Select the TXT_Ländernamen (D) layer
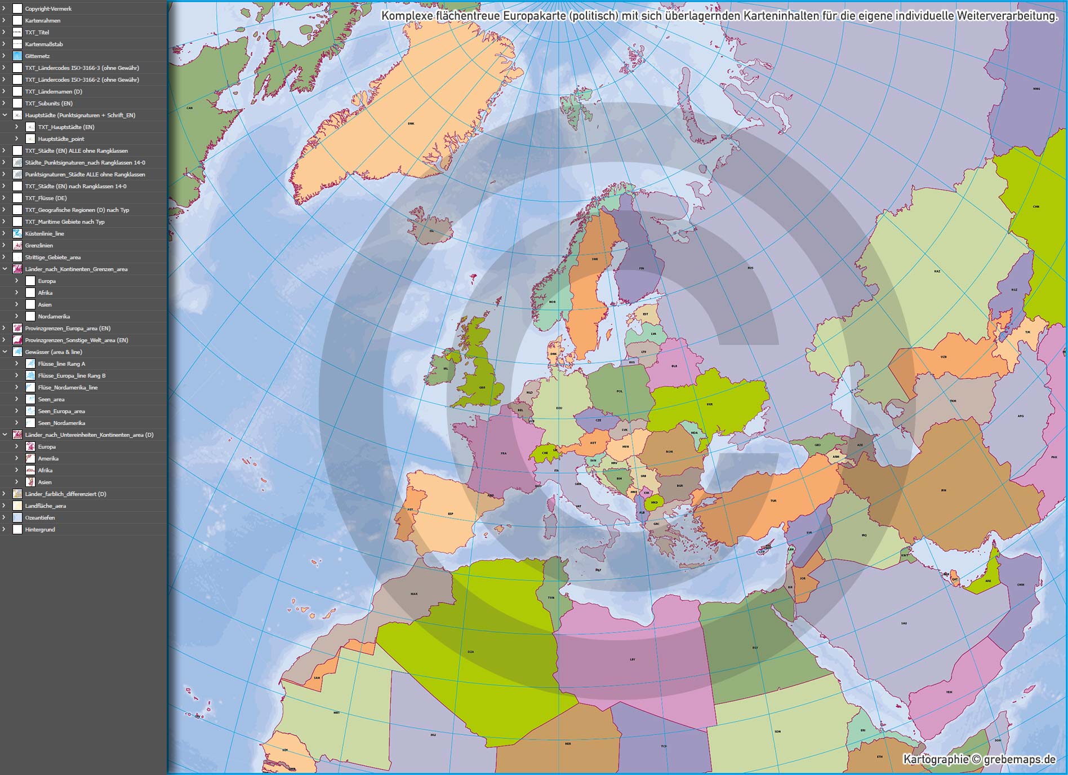This screenshot has width=1068, height=775. point(54,91)
